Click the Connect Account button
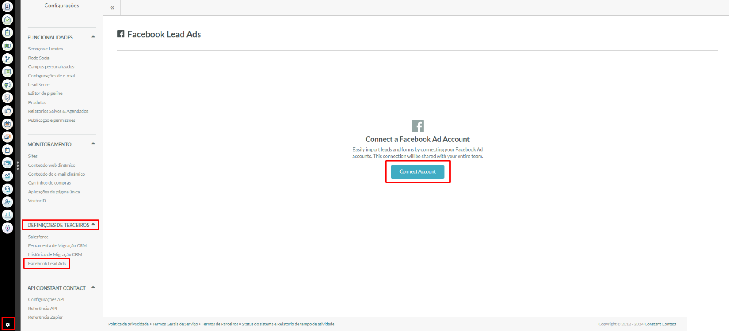Screen dimensions: 729x331 pyautogui.click(x=417, y=172)
